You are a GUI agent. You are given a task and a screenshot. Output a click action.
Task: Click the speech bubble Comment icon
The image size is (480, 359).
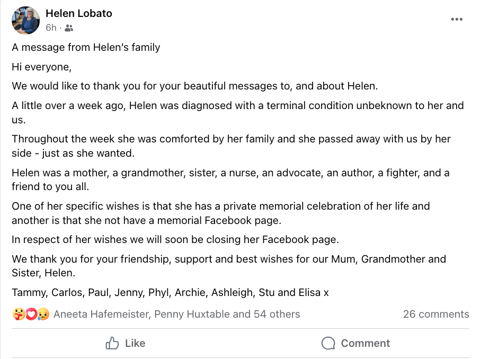point(328,343)
